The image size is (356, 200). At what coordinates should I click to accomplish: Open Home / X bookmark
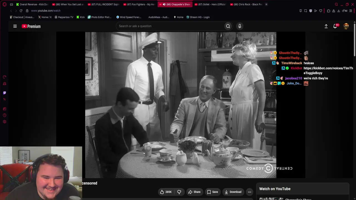tap(45, 17)
